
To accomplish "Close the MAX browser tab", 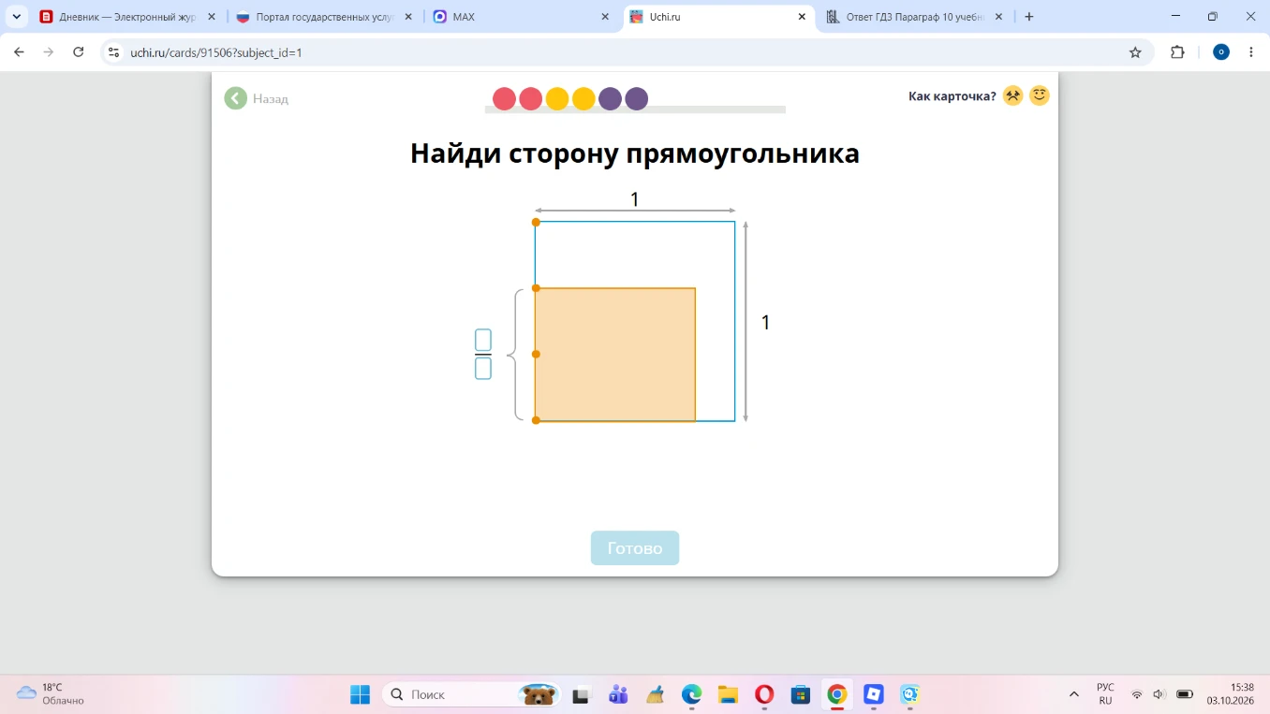I will pos(605,17).
